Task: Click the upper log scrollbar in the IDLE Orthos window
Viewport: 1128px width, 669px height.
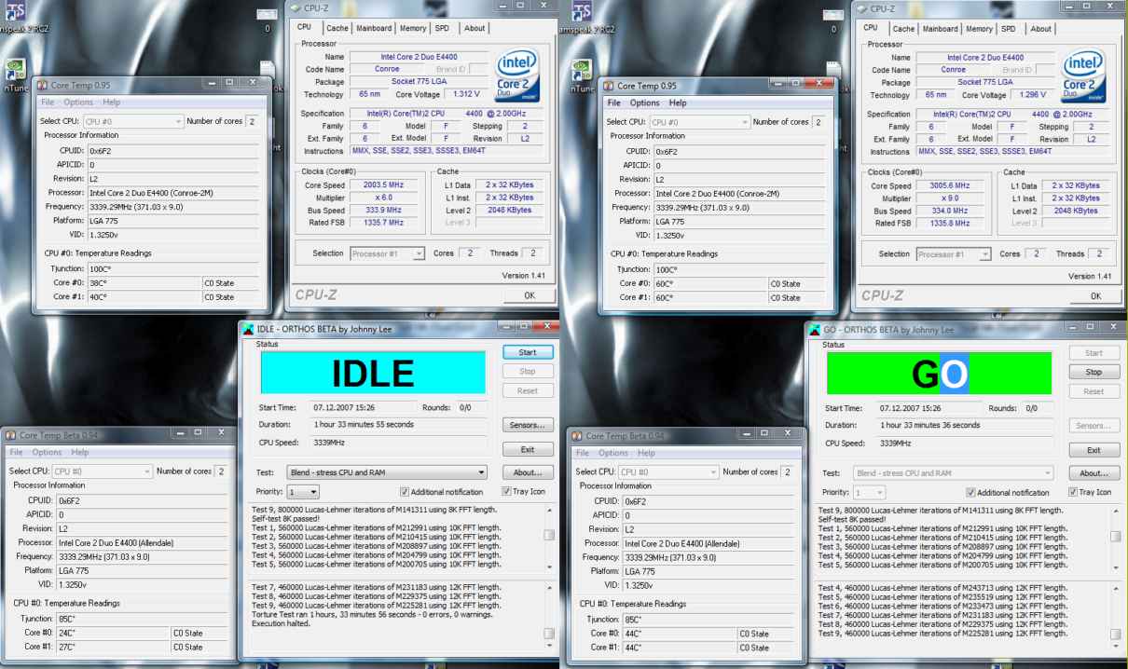Action: point(549,539)
